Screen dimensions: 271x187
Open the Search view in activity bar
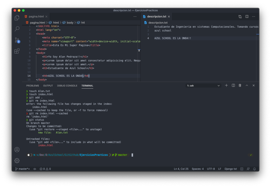click(17, 29)
